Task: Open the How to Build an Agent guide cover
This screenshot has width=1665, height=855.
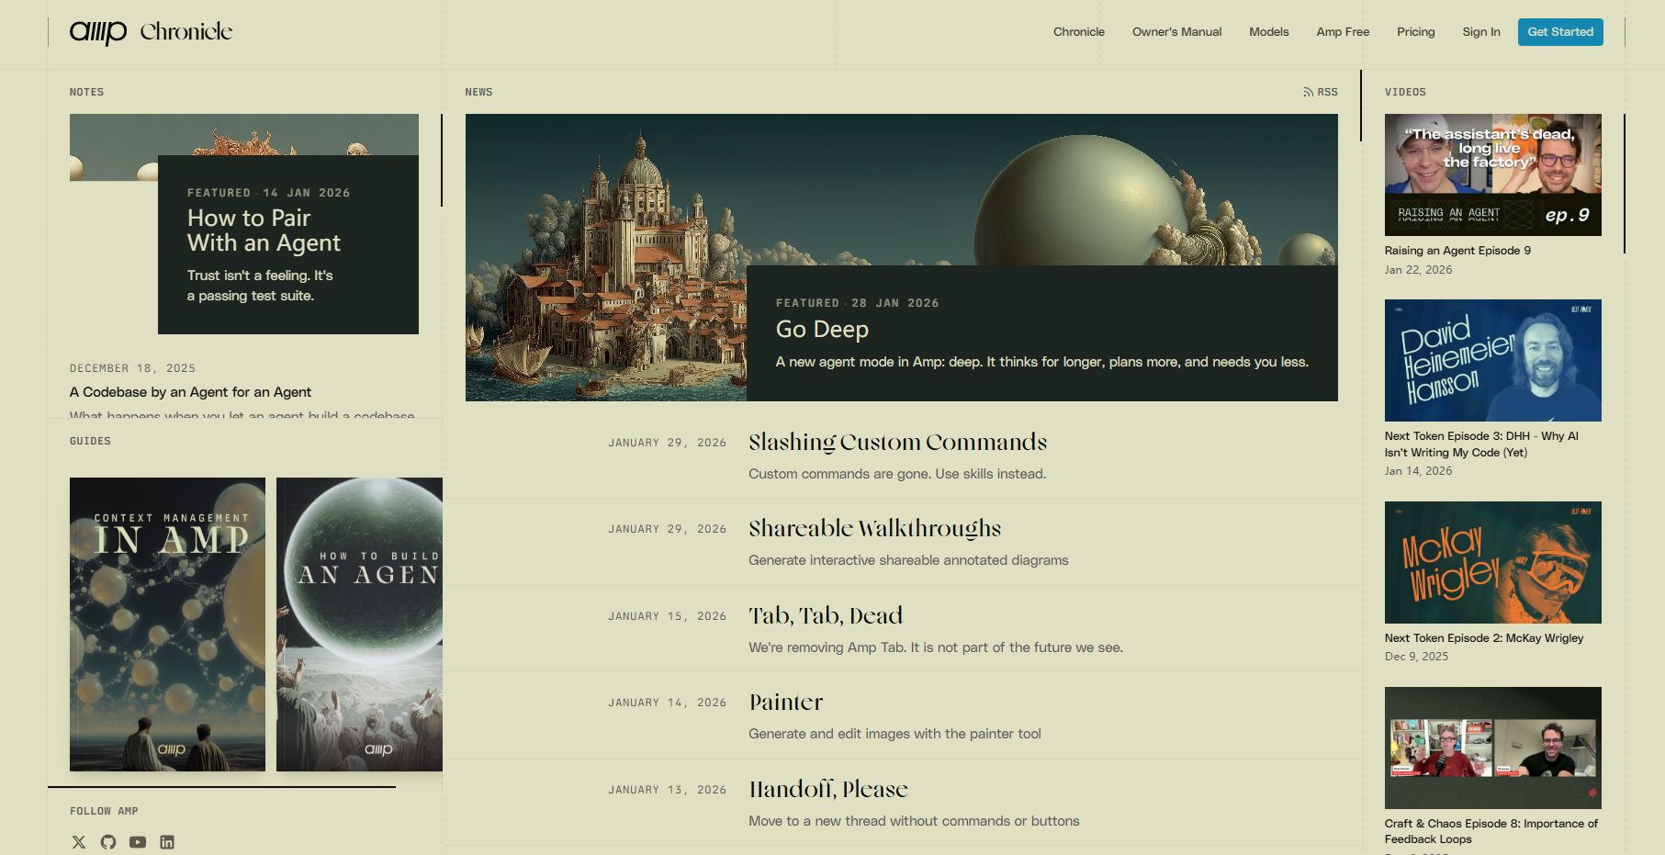Action: tap(359, 624)
